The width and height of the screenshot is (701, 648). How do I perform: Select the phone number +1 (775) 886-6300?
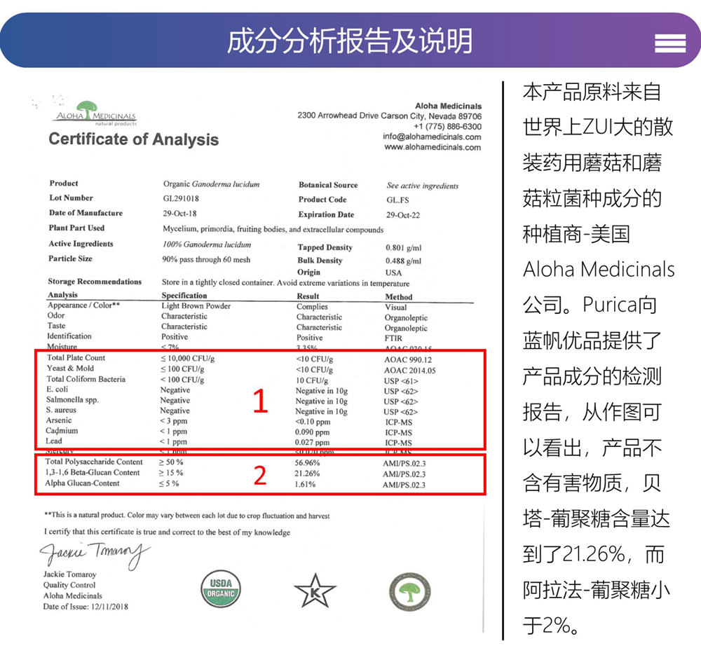coord(447,127)
